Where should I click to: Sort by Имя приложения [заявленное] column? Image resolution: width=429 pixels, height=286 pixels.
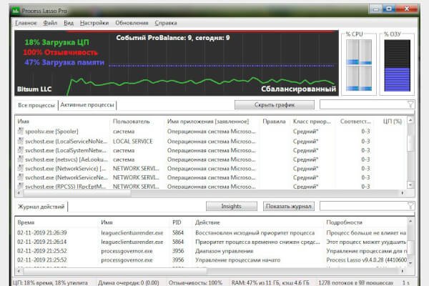(212, 122)
